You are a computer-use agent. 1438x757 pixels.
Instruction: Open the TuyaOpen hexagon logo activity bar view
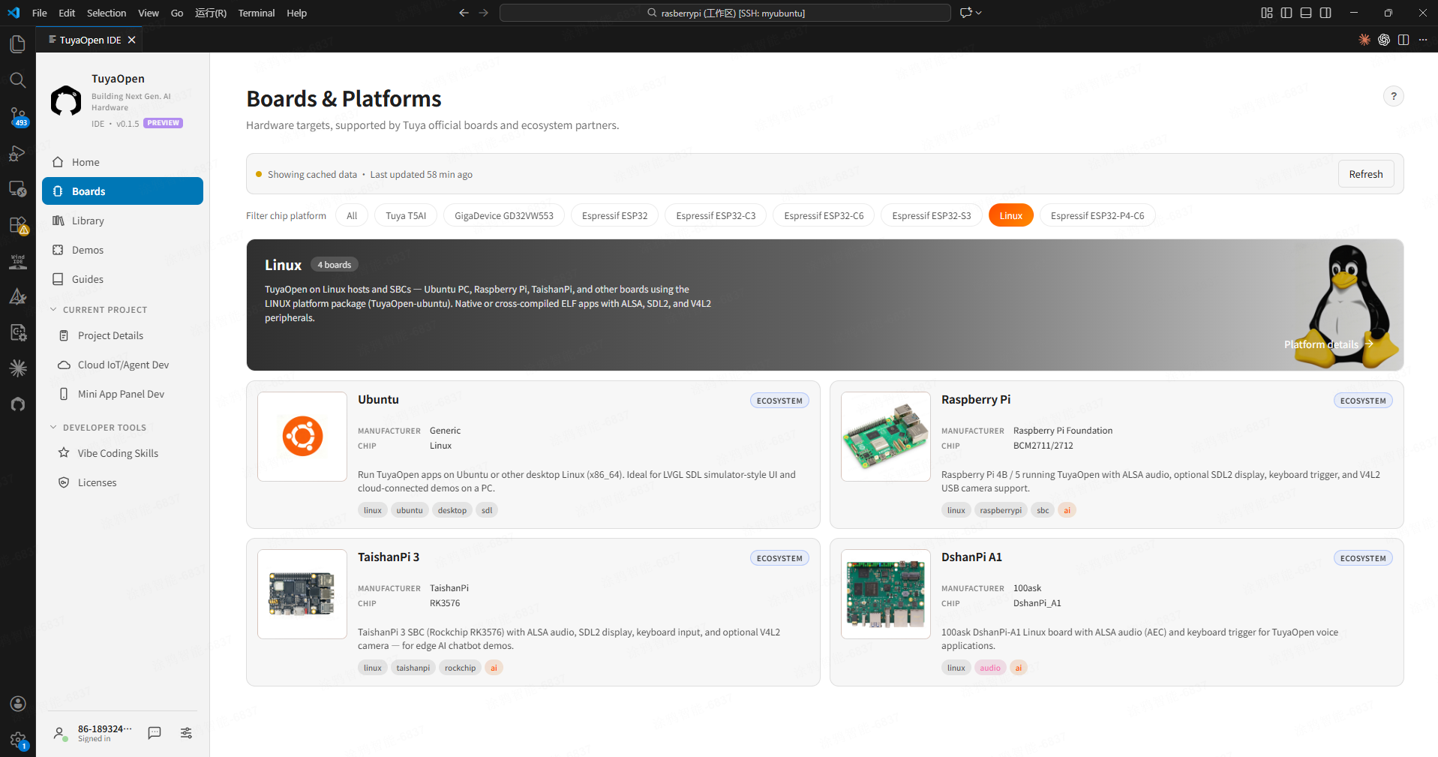[x=17, y=404]
